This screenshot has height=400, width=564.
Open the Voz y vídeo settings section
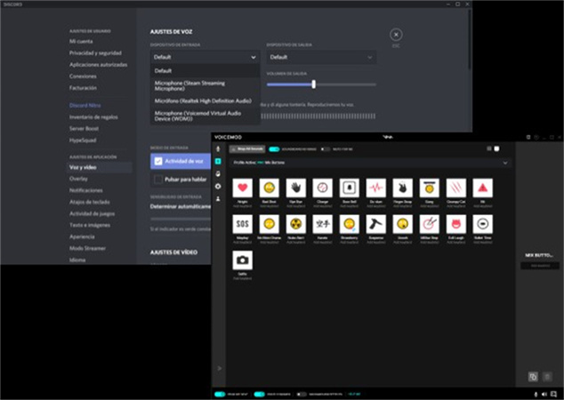pyautogui.click(x=100, y=167)
